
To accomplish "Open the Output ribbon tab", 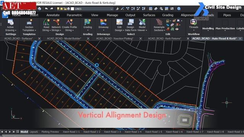I will (130, 15).
